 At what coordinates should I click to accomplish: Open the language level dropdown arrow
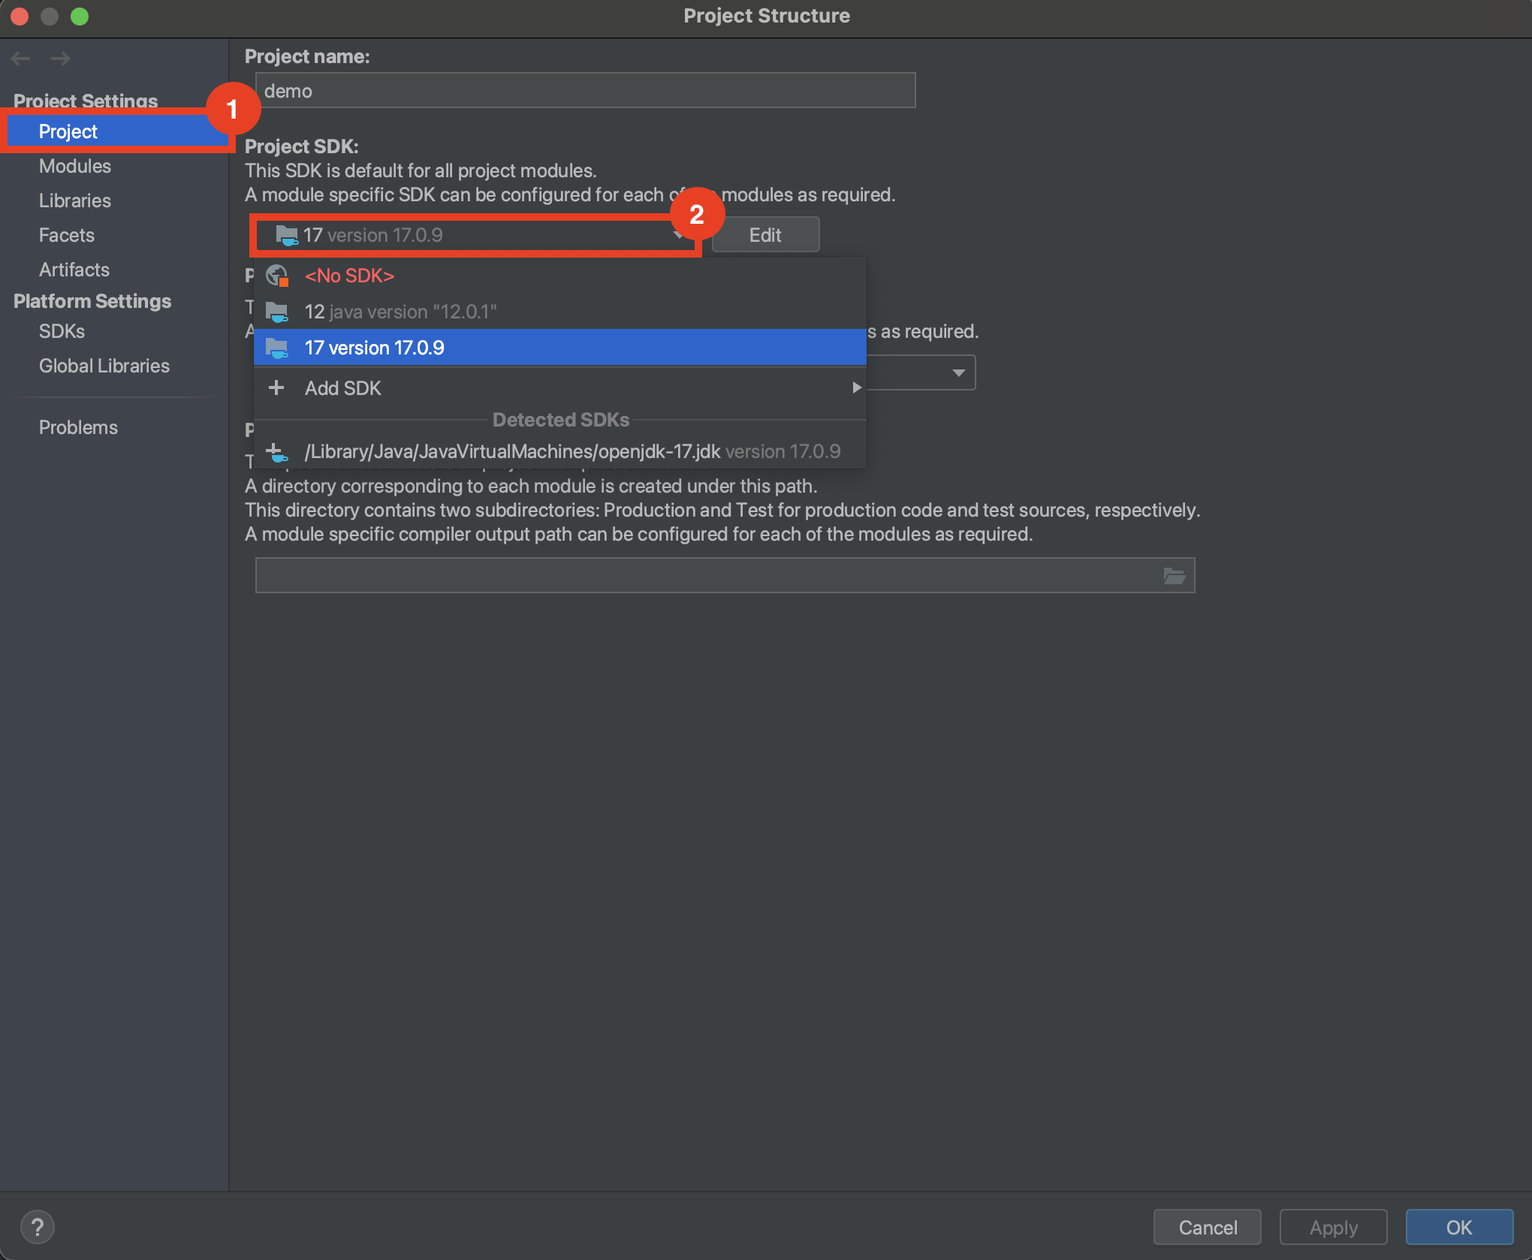958,372
